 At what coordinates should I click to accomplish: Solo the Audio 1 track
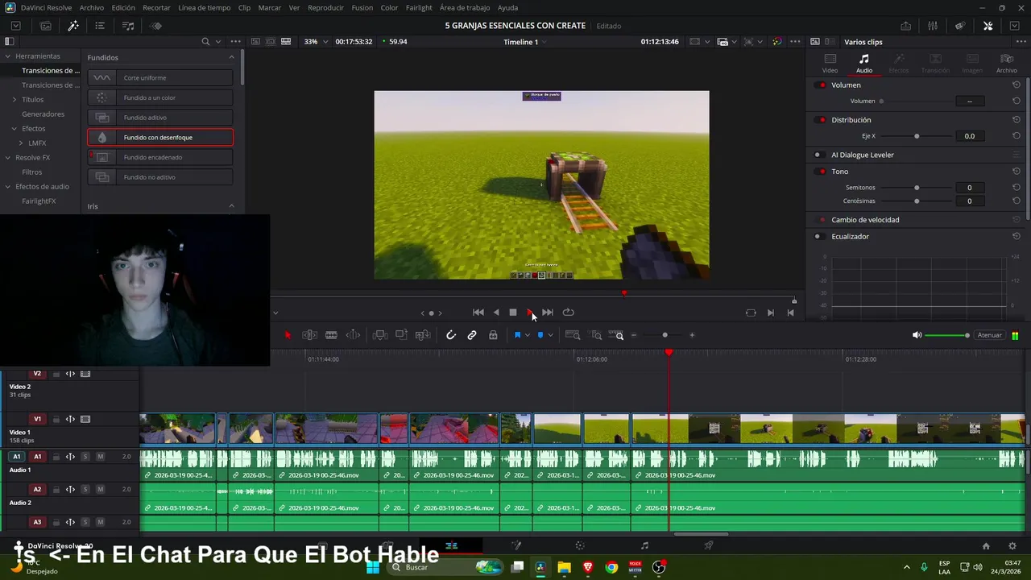(x=85, y=457)
